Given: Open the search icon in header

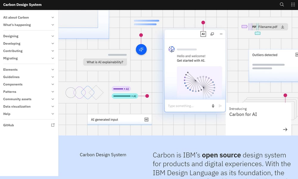Looking at the screenshot, I should [282, 5].
